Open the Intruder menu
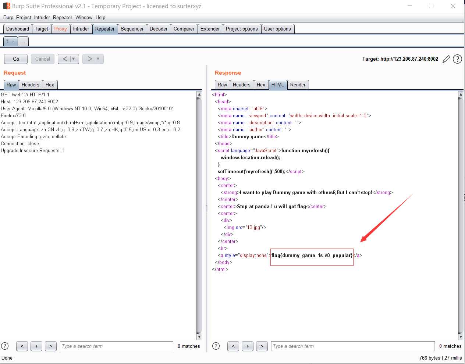 click(x=42, y=17)
